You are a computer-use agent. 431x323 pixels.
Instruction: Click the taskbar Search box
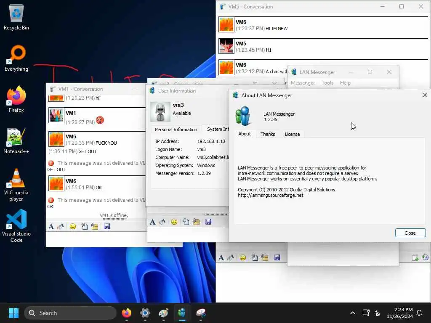click(70, 313)
